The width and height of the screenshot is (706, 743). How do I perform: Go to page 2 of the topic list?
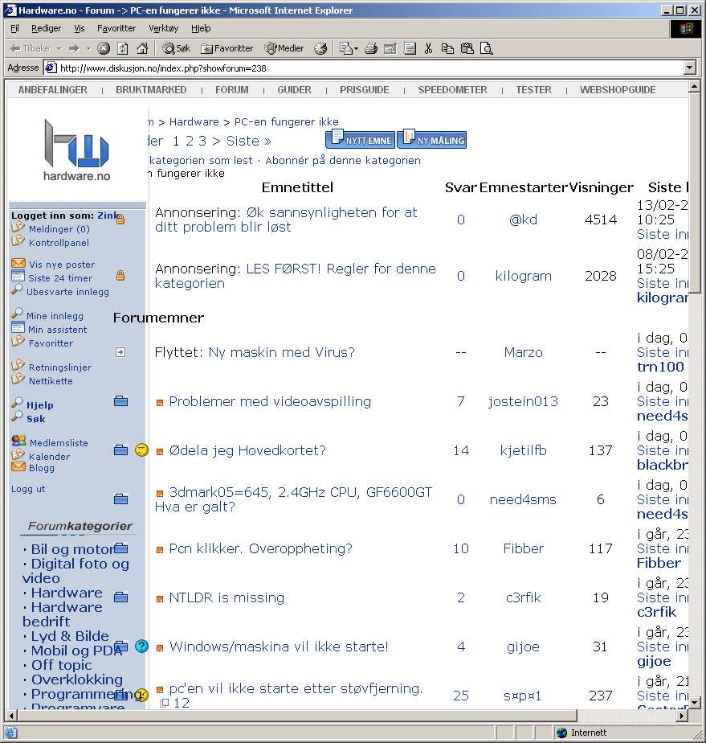(x=190, y=141)
